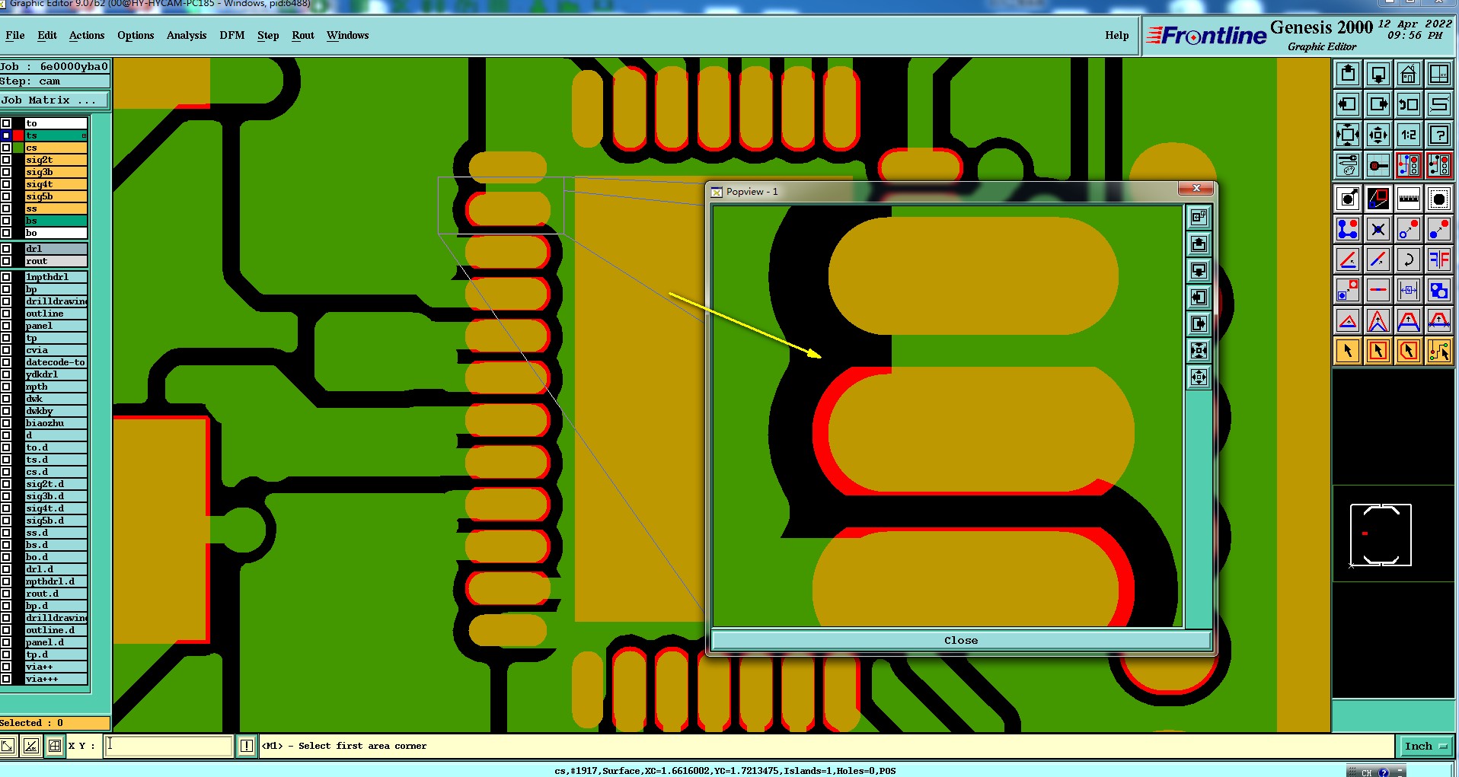Image resolution: width=1459 pixels, height=777 pixels.
Task: Click Popview pan up icon
Action: click(x=1199, y=244)
